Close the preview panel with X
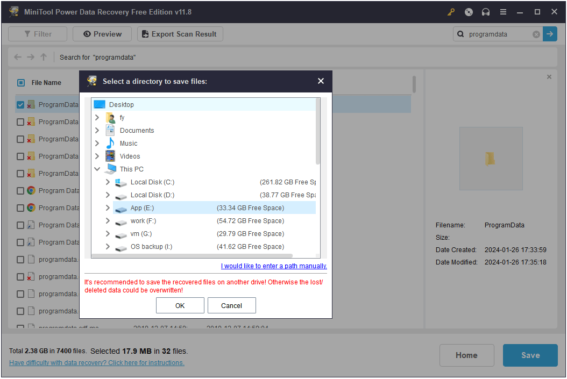The width and height of the screenshot is (567, 379). pos(549,76)
